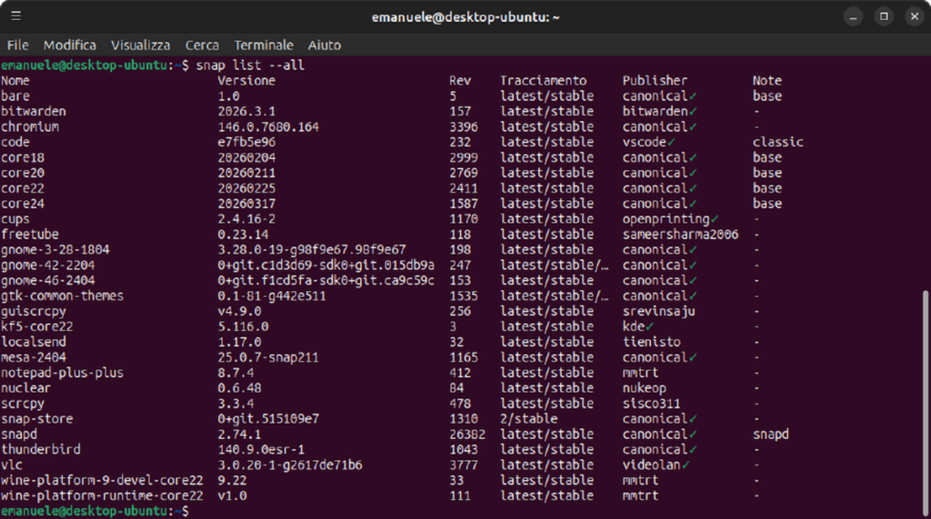Click the 'wine-platform-runtime-core22' snap name
Image resolution: width=931 pixels, height=519 pixels.
(x=102, y=496)
